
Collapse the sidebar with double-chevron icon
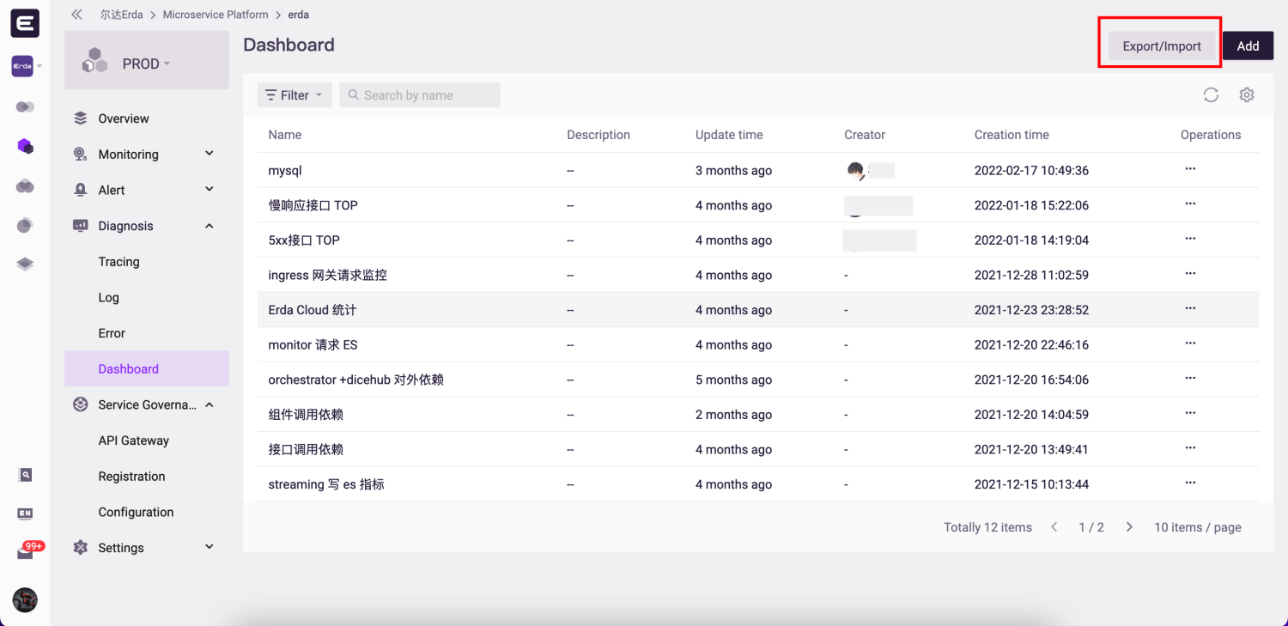[77, 15]
